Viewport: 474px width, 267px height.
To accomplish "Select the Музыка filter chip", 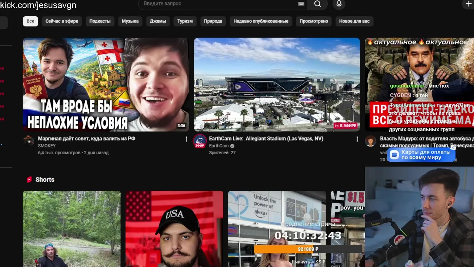I will click(130, 21).
